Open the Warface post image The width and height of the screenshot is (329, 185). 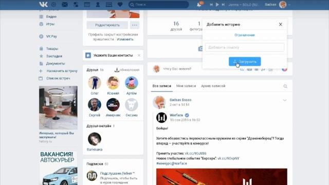tap(222, 177)
